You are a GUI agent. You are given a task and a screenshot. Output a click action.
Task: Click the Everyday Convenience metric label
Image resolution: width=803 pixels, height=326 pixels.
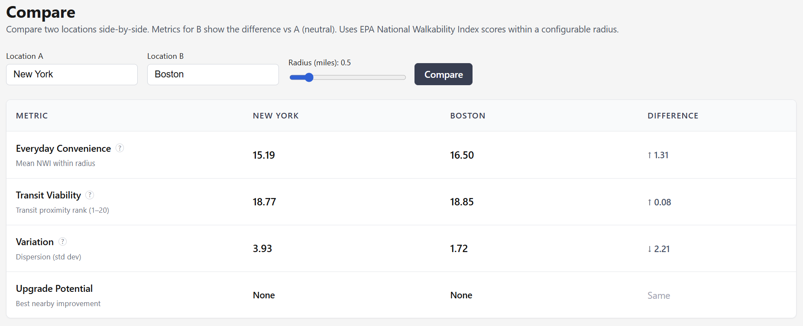click(x=64, y=148)
